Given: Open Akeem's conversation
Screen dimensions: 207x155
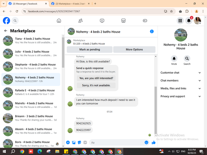Looking at the screenshot, I should click(x=31, y=131).
